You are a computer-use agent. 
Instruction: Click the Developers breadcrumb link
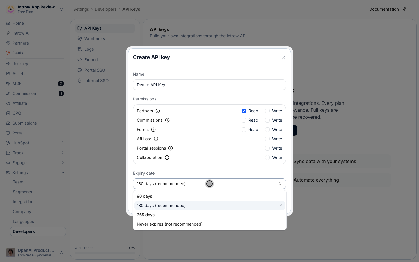[106, 9]
